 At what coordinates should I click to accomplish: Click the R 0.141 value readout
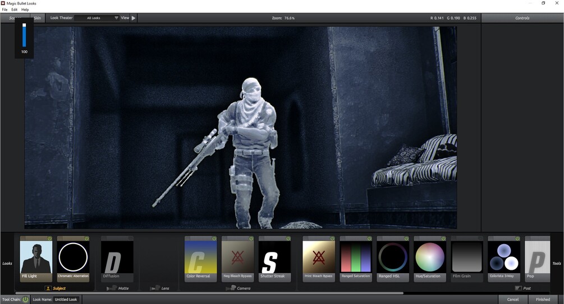[x=437, y=18]
